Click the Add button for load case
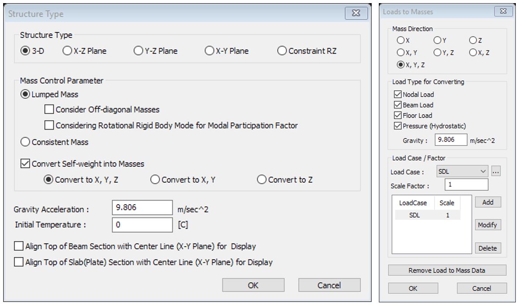The width and height of the screenshot is (519, 306). point(488,202)
